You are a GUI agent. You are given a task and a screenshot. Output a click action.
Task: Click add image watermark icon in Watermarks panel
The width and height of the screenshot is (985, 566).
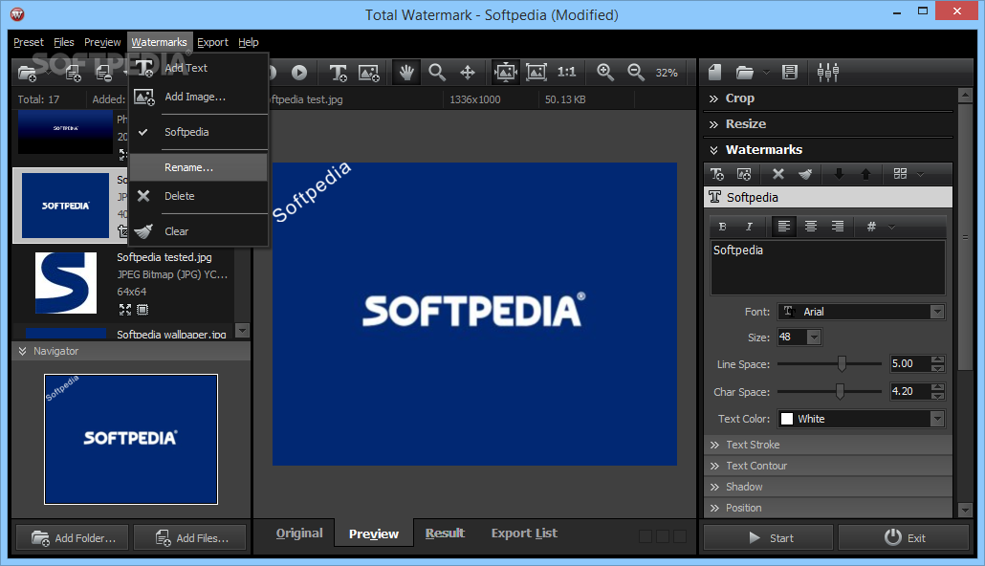tap(744, 174)
